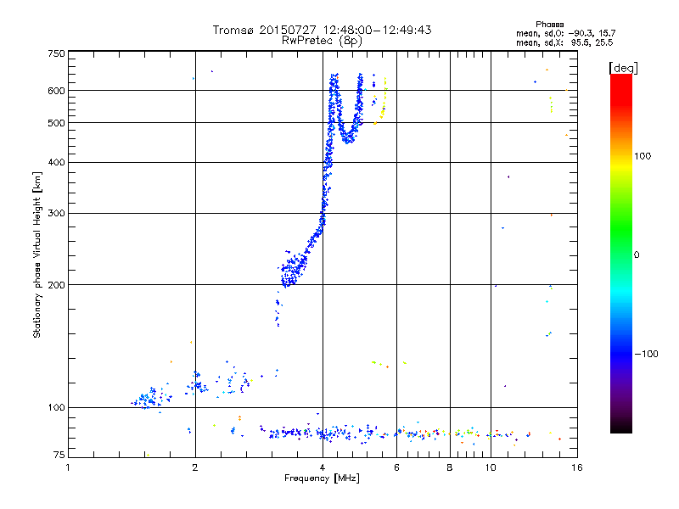
Task: Click the y-axis tick label '400'
Action: click(x=56, y=163)
